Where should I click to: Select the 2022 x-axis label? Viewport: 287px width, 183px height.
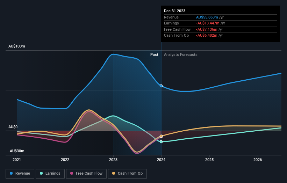click(65, 160)
